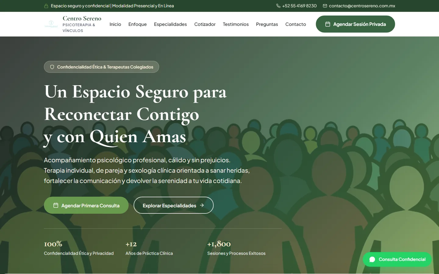Image resolution: width=439 pixels, height=274 pixels.
Task: Click the envelope icon beside the email
Action: pos(325,6)
